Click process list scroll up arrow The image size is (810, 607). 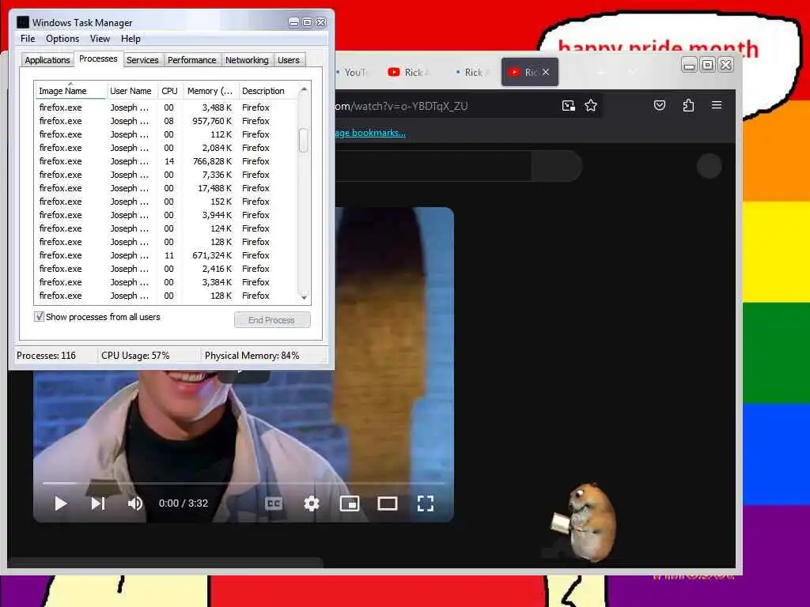coord(304,89)
